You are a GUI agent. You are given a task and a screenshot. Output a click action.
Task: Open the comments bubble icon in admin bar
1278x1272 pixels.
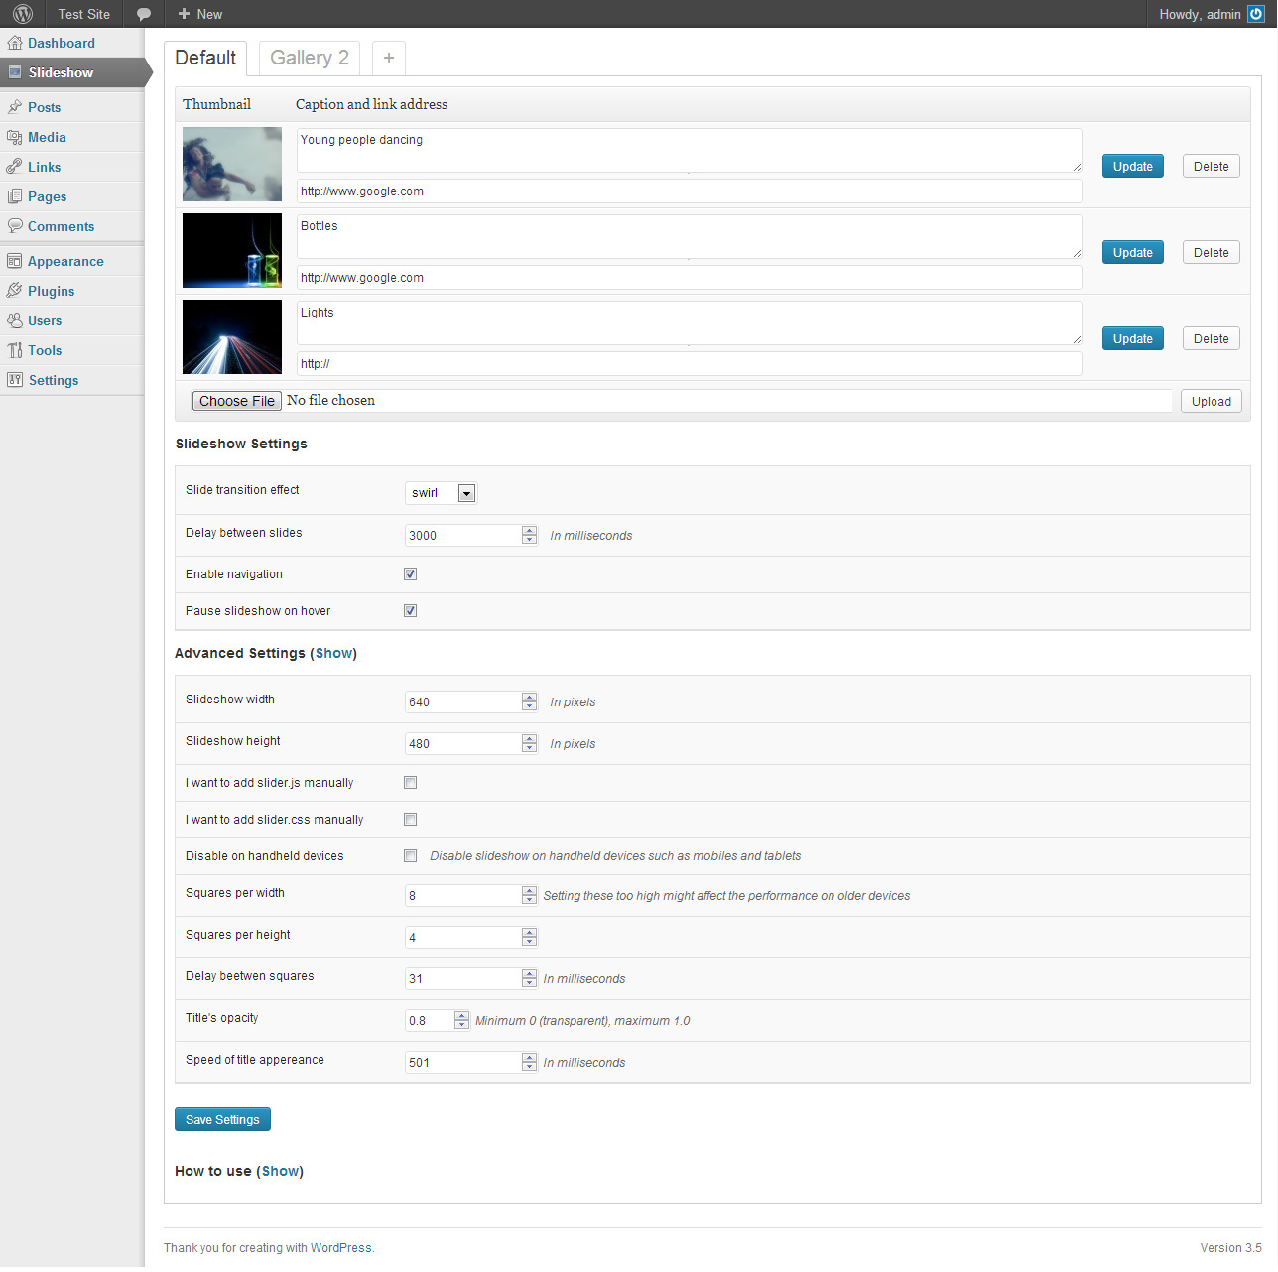tap(144, 14)
